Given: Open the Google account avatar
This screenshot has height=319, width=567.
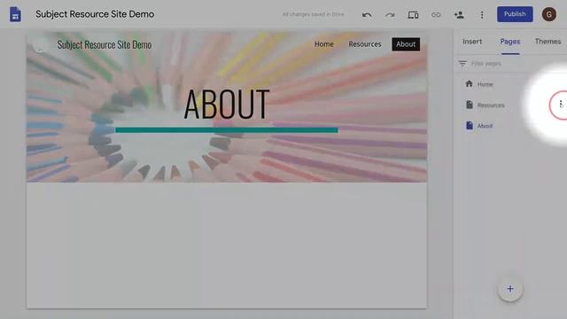Looking at the screenshot, I should [549, 14].
